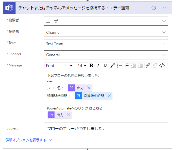176x150 pixels.
Task: Click the 出力 token under the PowerAutomate link line
Action: 60,115
